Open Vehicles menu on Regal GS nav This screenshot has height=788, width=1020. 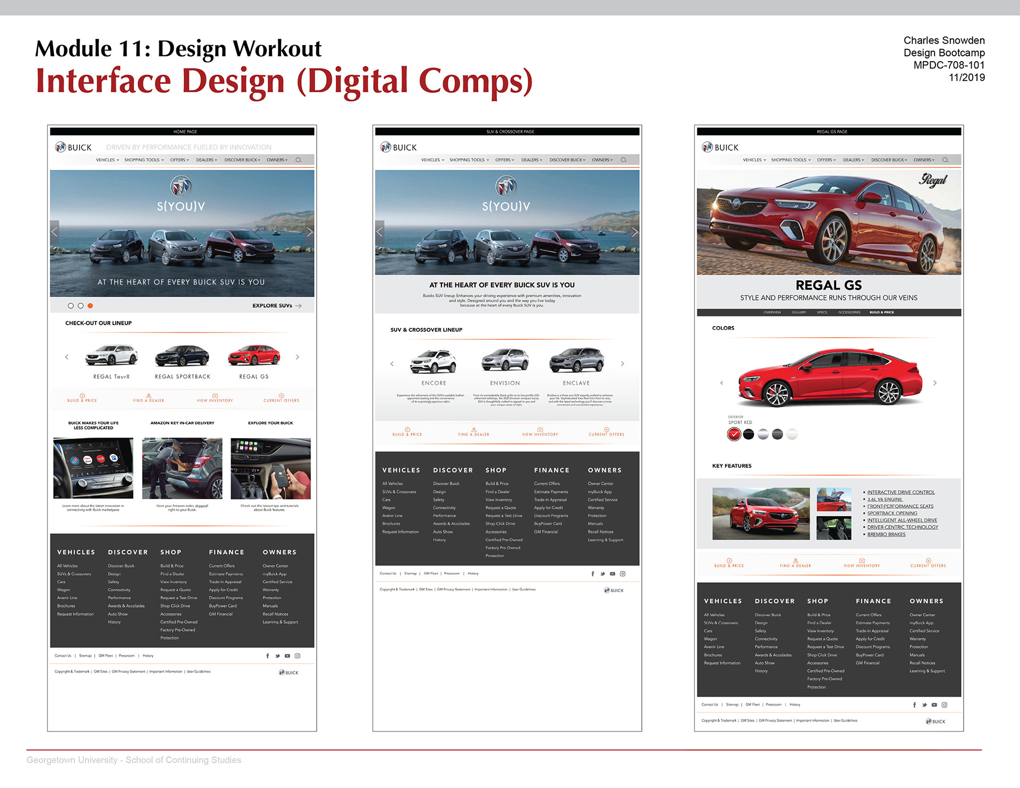pyautogui.click(x=754, y=160)
